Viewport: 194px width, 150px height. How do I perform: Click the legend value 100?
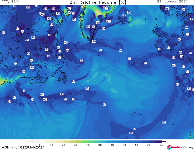click(x=161, y=145)
